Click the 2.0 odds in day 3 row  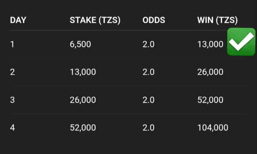(x=149, y=100)
